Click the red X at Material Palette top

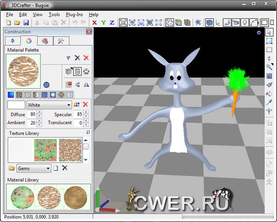pos(86,58)
